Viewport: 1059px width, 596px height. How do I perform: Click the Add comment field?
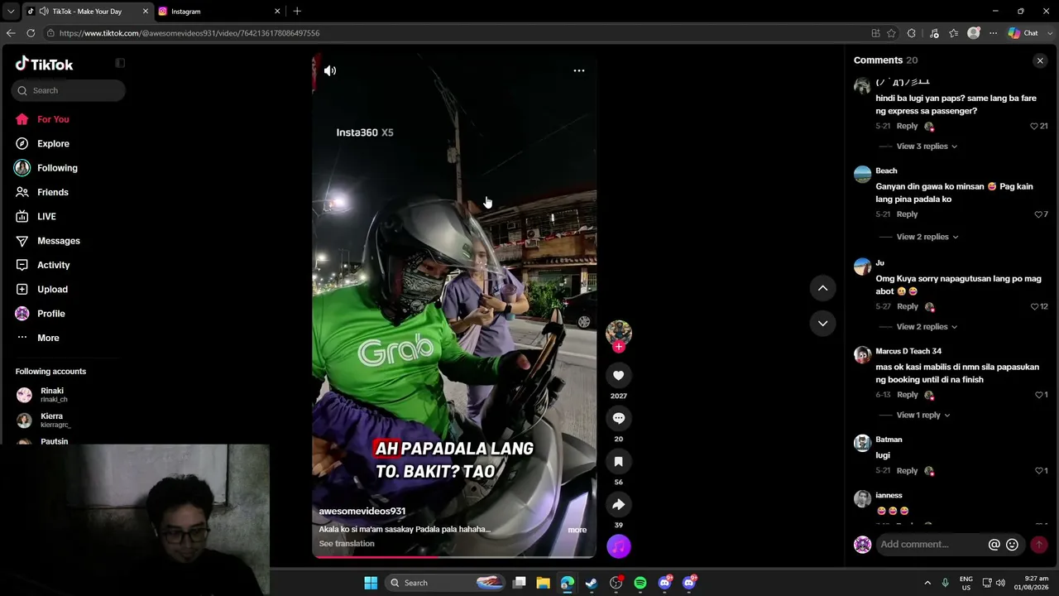click(930, 545)
